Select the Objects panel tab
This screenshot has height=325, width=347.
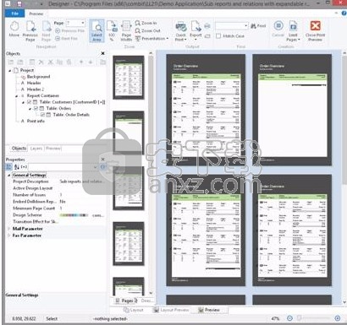tap(19, 149)
